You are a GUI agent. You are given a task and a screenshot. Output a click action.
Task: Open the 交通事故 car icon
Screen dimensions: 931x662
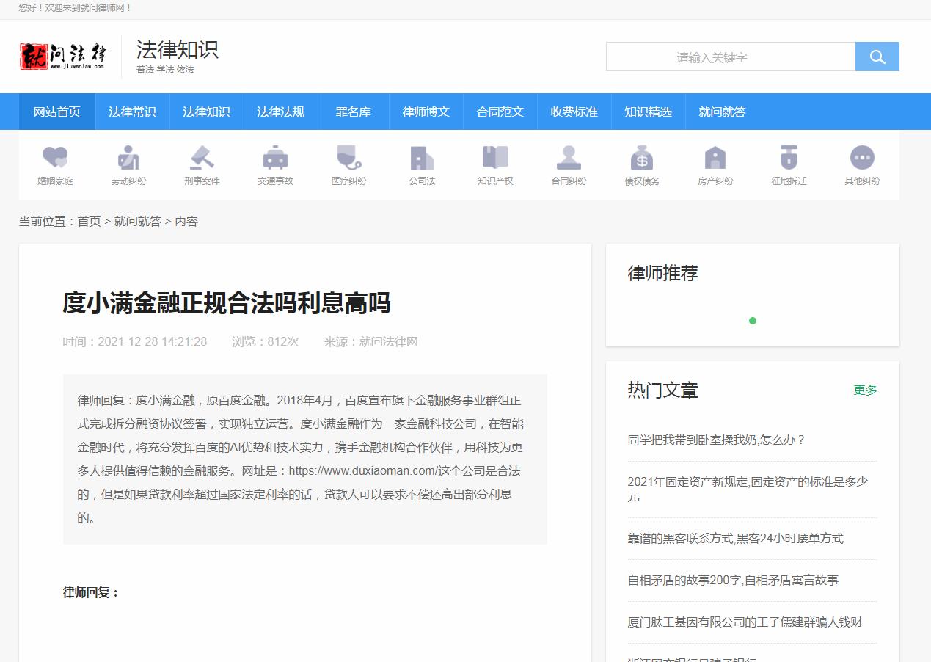pos(275,158)
